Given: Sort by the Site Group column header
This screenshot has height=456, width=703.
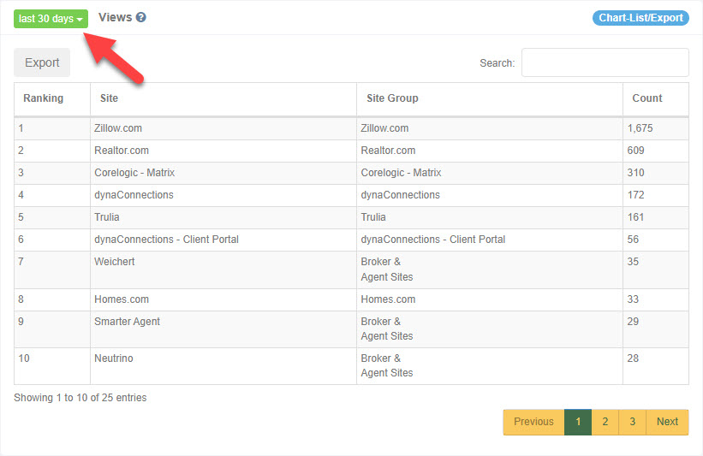Looking at the screenshot, I should coord(490,98).
